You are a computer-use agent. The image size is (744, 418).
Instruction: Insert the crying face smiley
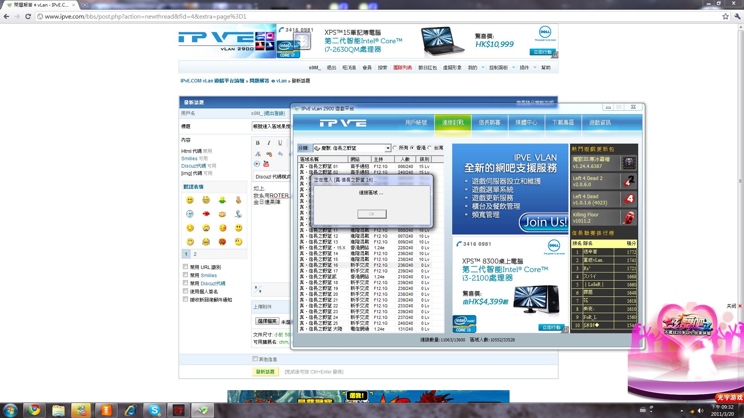206,242
